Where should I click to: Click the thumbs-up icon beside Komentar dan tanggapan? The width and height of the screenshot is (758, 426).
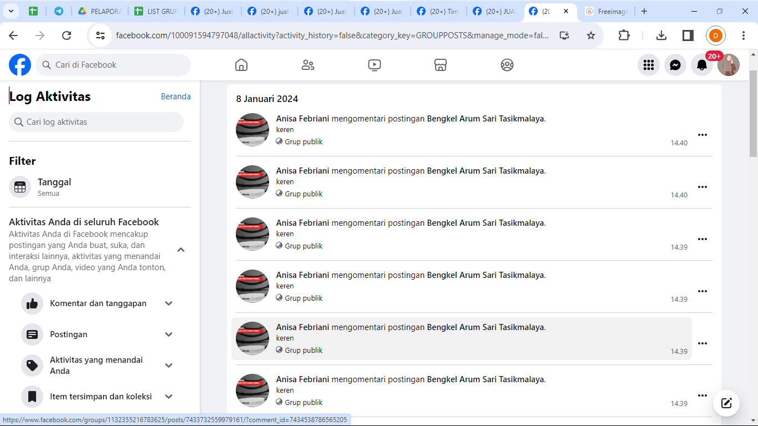point(32,303)
